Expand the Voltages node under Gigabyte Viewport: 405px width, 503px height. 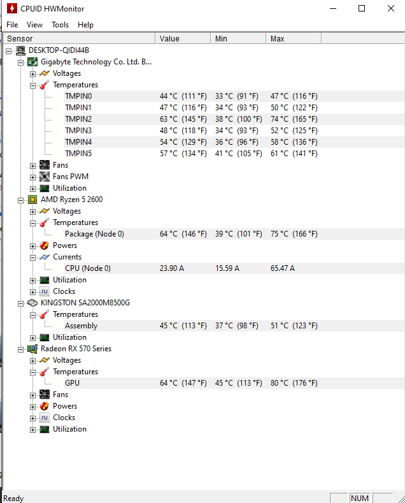[x=33, y=73]
